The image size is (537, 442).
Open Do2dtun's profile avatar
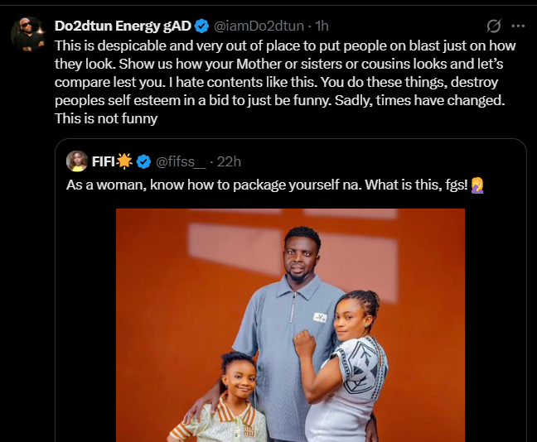pyautogui.click(x=28, y=33)
